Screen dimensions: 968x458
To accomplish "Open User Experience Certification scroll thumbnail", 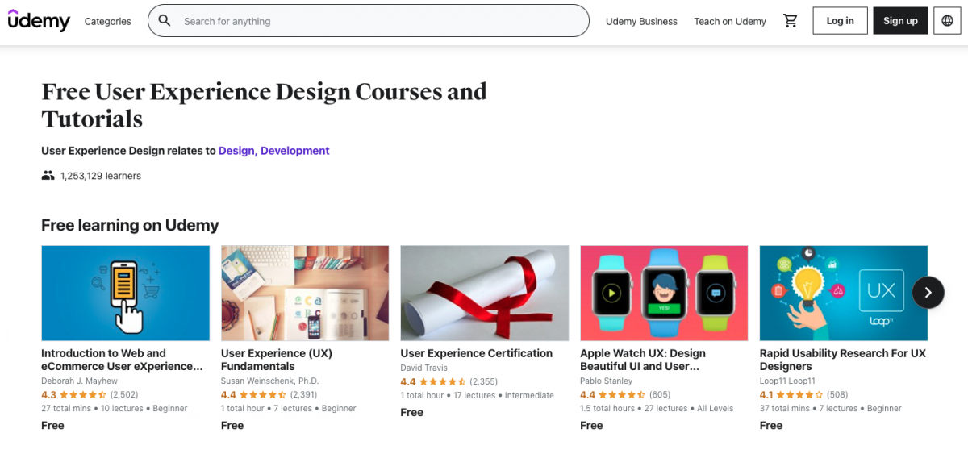I will pos(485,294).
